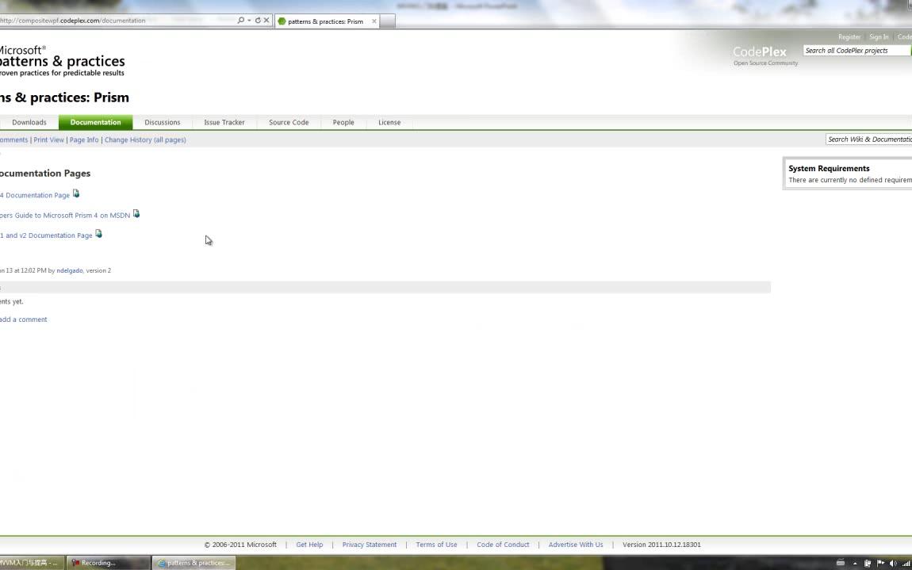
Task: Switch to the MVVM taskbar window button
Action: tap(32, 562)
